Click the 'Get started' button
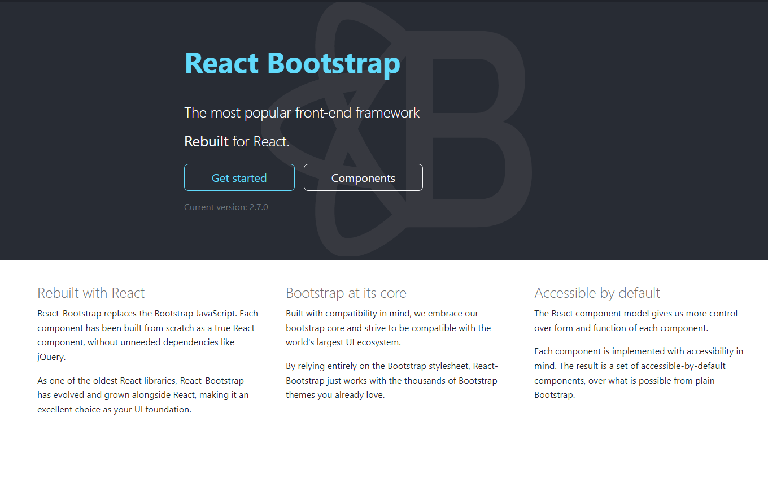Viewport: 768px width, 504px height. pyautogui.click(x=239, y=177)
